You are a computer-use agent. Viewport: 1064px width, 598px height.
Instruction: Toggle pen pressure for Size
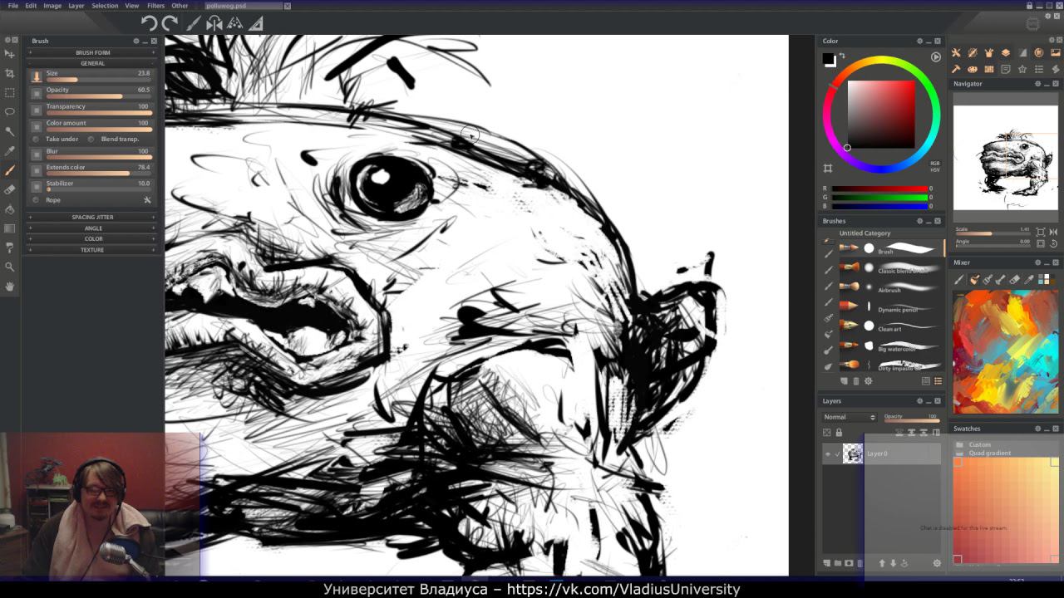coord(37,76)
